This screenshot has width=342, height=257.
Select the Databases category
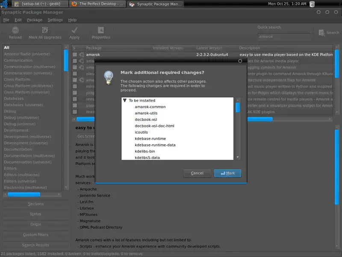[14, 99]
